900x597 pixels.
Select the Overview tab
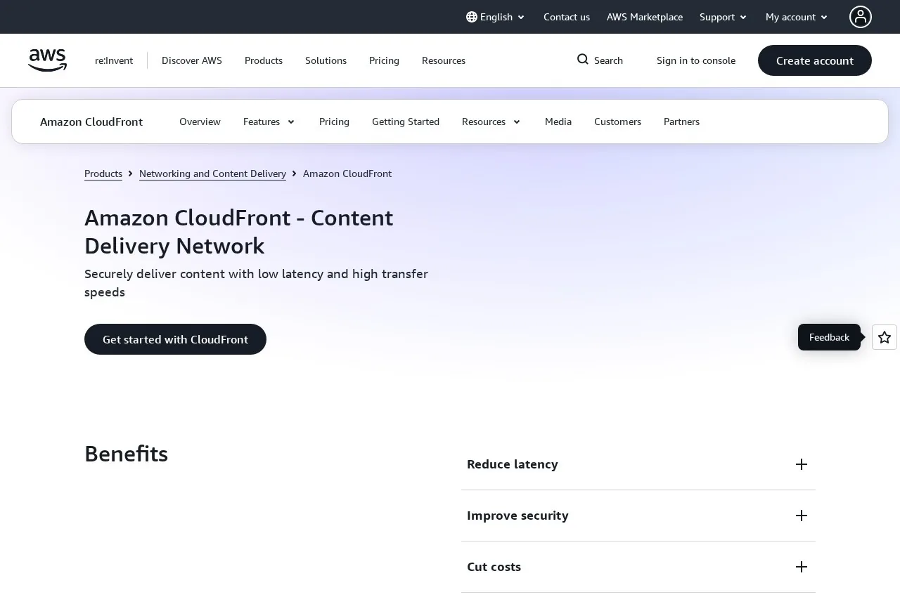point(200,122)
